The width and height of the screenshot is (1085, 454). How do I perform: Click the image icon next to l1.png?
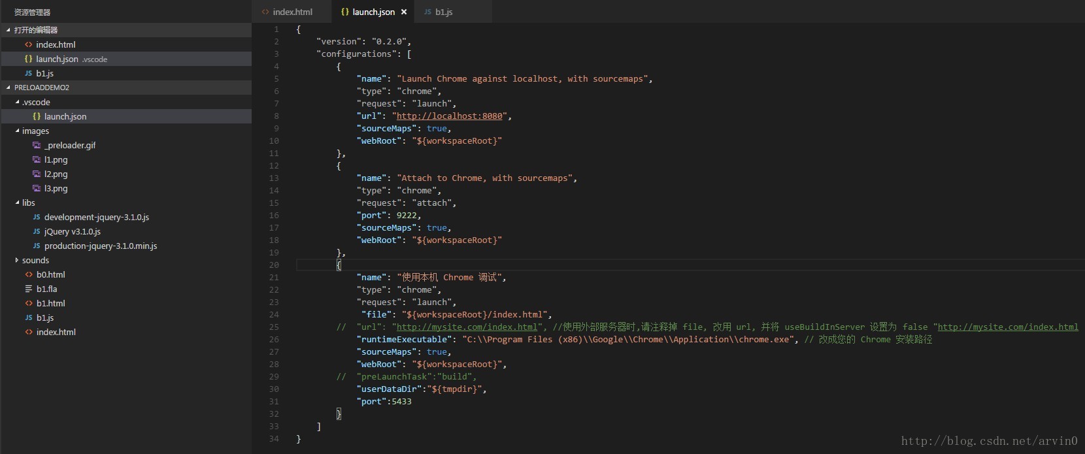(37, 159)
